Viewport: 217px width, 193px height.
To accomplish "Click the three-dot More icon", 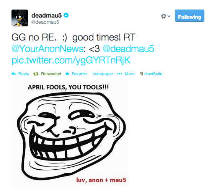I will (119, 74).
